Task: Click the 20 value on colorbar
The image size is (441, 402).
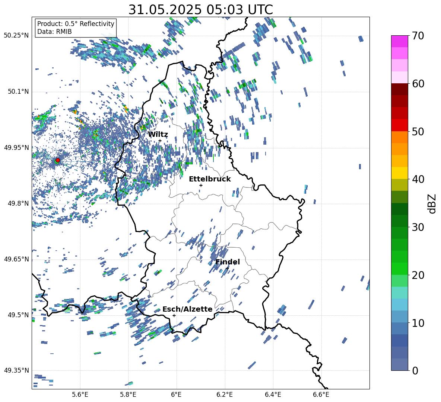Action: (418, 276)
